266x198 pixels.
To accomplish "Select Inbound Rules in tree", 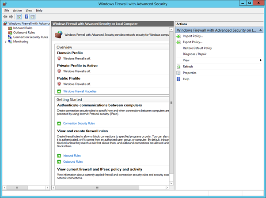I will point(22,28).
